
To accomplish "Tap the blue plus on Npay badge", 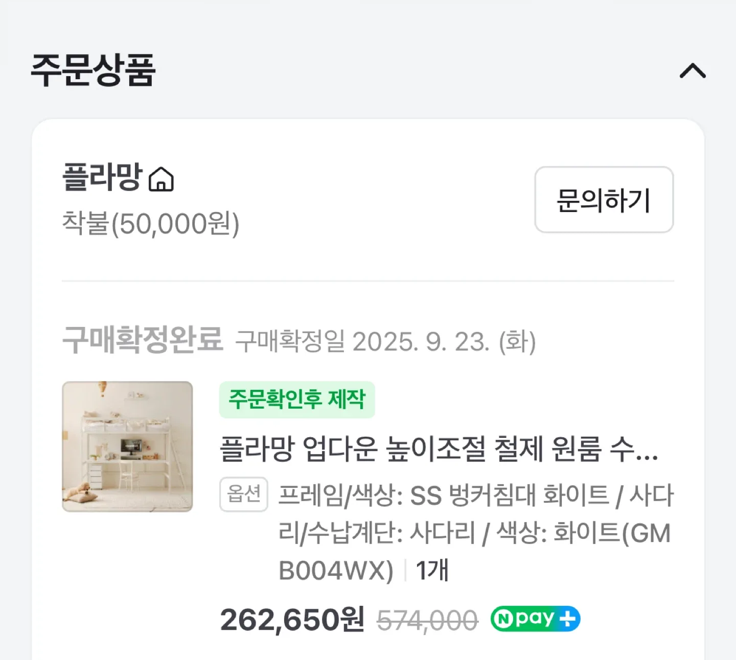I will pos(567,619).
